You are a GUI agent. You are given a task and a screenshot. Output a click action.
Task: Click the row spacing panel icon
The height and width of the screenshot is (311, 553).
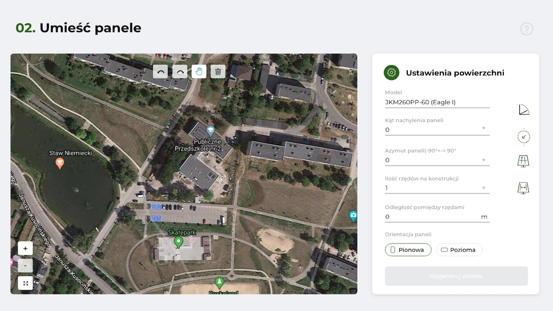[523, 188]
